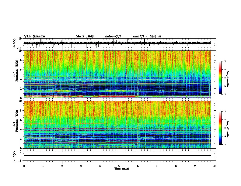Click the ch.3 flat black voltage trace
The image size is (241, 186).
pyautogui.click(x=117, y=156)
